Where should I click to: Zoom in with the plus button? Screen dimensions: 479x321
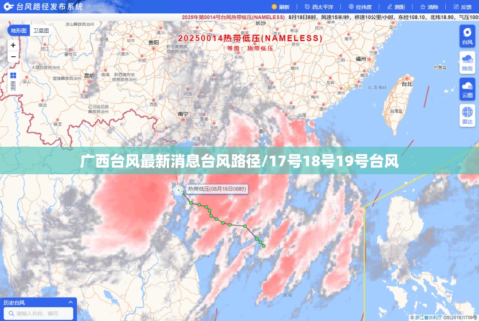[13, 45]
